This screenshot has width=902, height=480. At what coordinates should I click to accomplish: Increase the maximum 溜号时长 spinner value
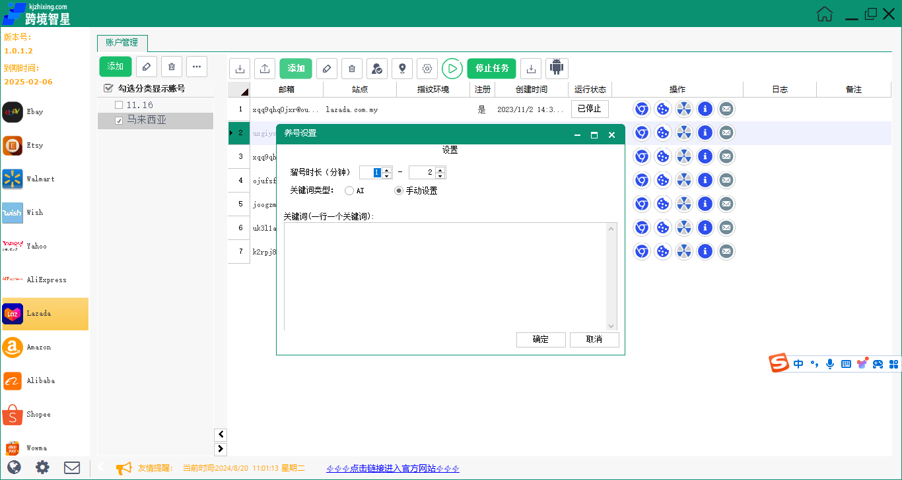click(x=440, y=169)
